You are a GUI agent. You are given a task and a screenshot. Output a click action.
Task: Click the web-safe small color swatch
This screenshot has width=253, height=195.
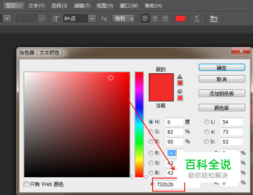180,98
